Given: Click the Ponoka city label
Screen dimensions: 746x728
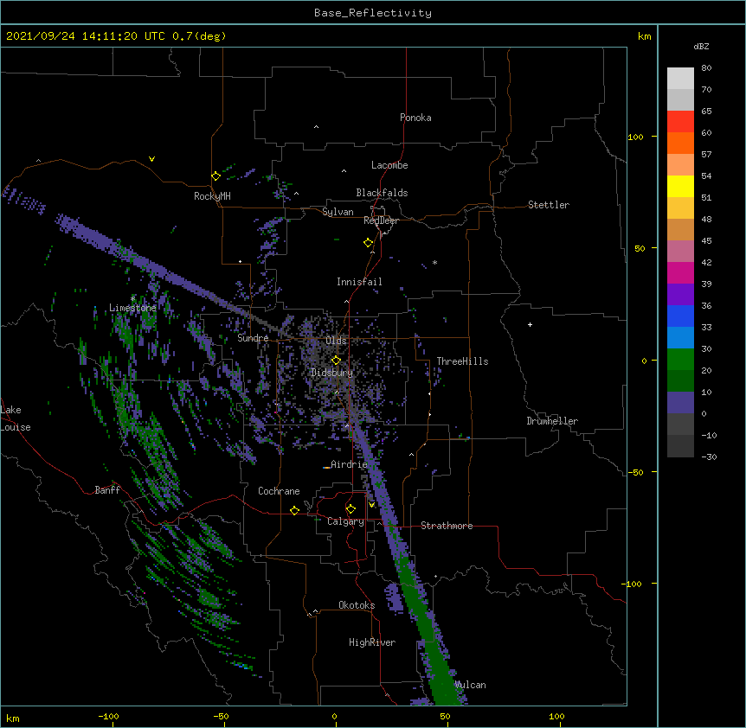Looking at the screenshot, I should (415, 118).
